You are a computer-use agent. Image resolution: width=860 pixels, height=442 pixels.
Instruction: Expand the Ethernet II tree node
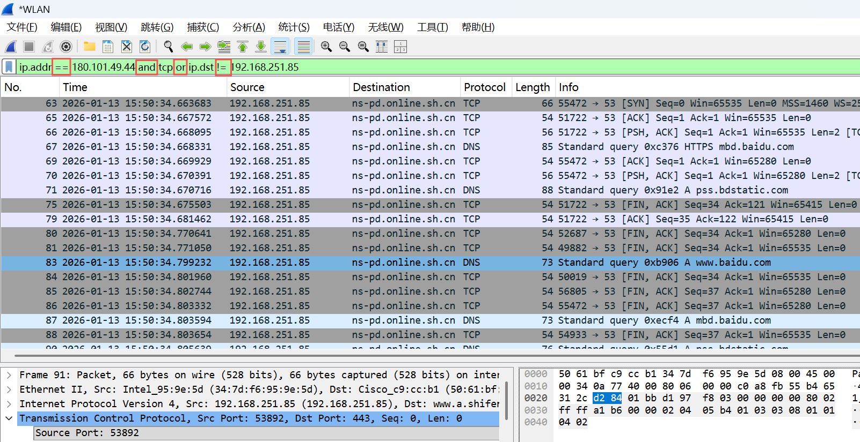(x=9, y=389)
